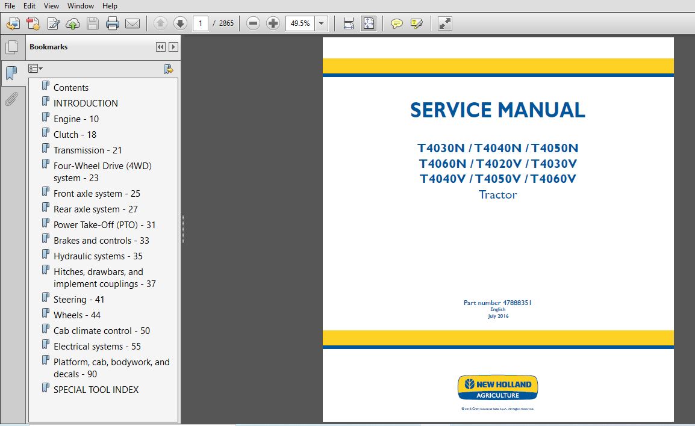The width and height of the screenshot is (695, 426).
Task: Add a sticky note comment
Action: (396, 23)
